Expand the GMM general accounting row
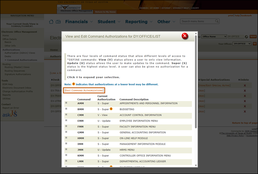Image resolution: width=258 pixels, height=174 pixels. 66,132
